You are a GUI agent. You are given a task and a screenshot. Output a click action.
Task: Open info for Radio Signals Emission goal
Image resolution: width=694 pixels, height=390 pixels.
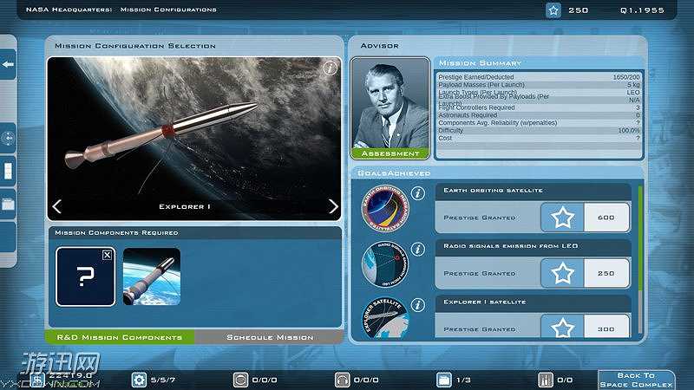418,249
